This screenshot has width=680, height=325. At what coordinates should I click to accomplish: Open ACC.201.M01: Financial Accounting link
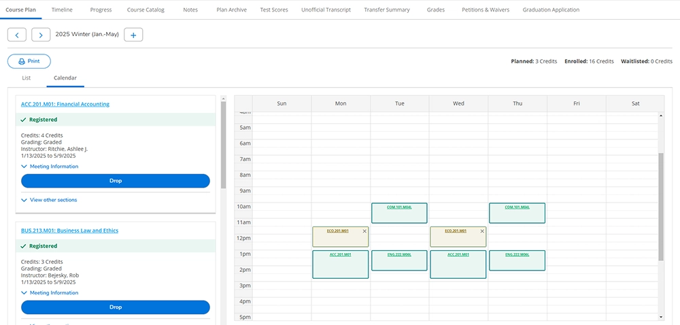coord(65,104)
